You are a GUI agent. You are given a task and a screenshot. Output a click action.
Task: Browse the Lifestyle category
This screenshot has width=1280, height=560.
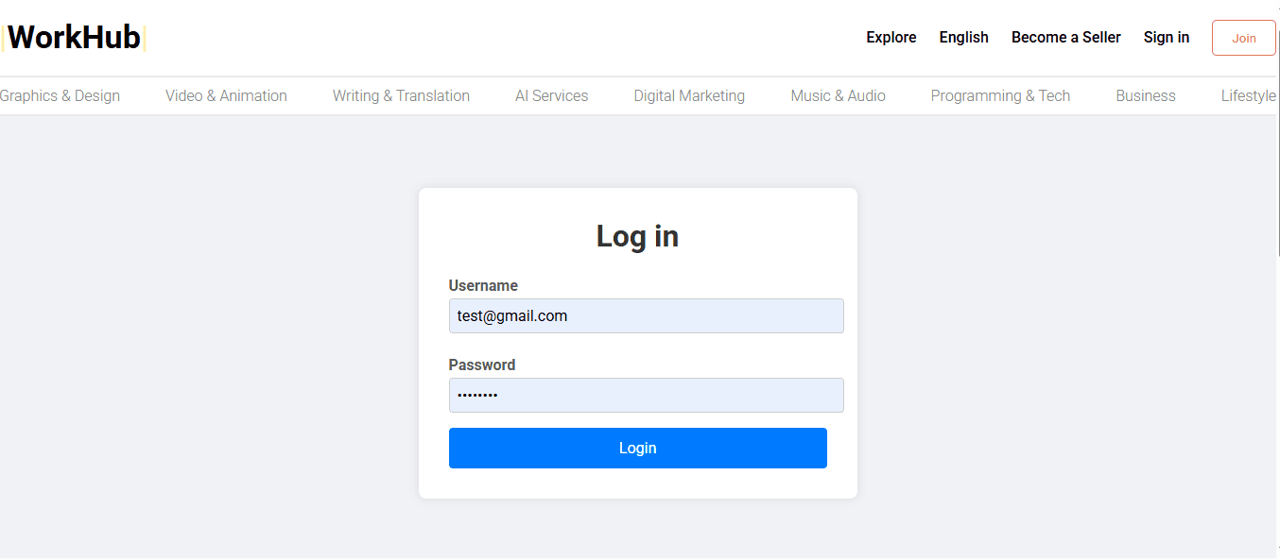click(1249, 95)
